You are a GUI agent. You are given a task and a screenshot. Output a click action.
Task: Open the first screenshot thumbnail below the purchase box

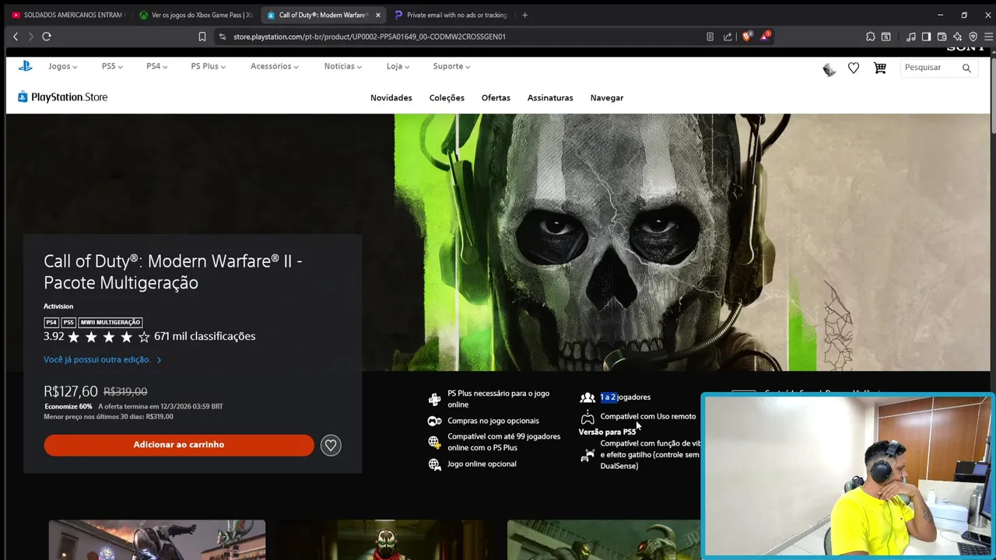[x=157, y=540]
